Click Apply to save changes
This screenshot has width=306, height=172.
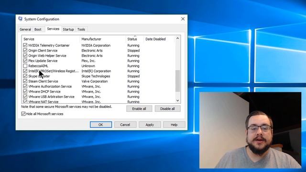click(x=150, y=125)
